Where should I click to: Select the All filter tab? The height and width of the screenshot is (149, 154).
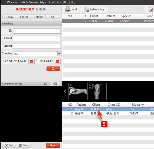[x=53, y=17]
